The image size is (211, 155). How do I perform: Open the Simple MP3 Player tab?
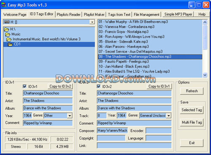[178, 14]
